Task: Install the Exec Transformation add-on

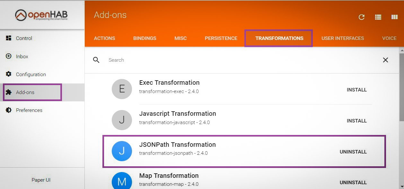Action: (357, 90)
